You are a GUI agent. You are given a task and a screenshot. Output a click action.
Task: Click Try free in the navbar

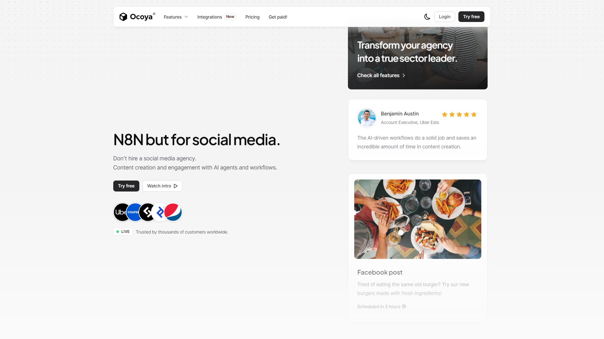click(x=471, y=17)
